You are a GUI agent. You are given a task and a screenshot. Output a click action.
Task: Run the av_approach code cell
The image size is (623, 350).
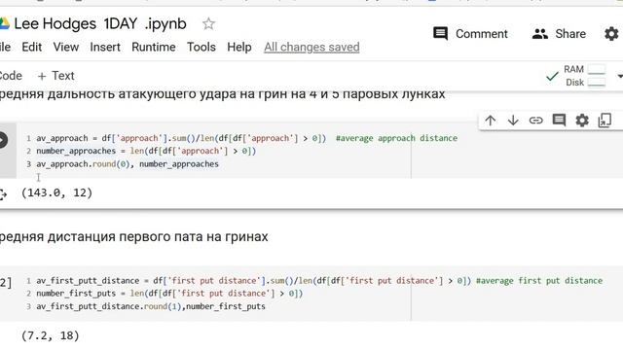[2, 140]
